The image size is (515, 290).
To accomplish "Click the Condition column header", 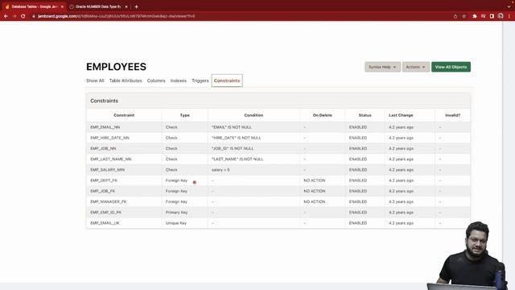I will point(253,115).
